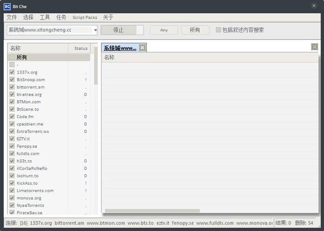Uncheck the bt-etree.org checkbox
324x231 pixels.
(12, 94)
